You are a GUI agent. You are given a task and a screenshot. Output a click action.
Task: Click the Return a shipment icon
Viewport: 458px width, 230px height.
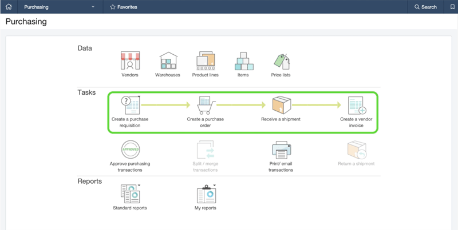[x=357, y=150]
